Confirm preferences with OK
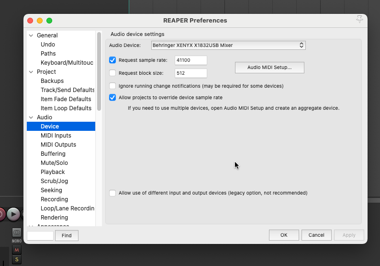The height and width of the screenshot is (266, 380). pos(284,235)
